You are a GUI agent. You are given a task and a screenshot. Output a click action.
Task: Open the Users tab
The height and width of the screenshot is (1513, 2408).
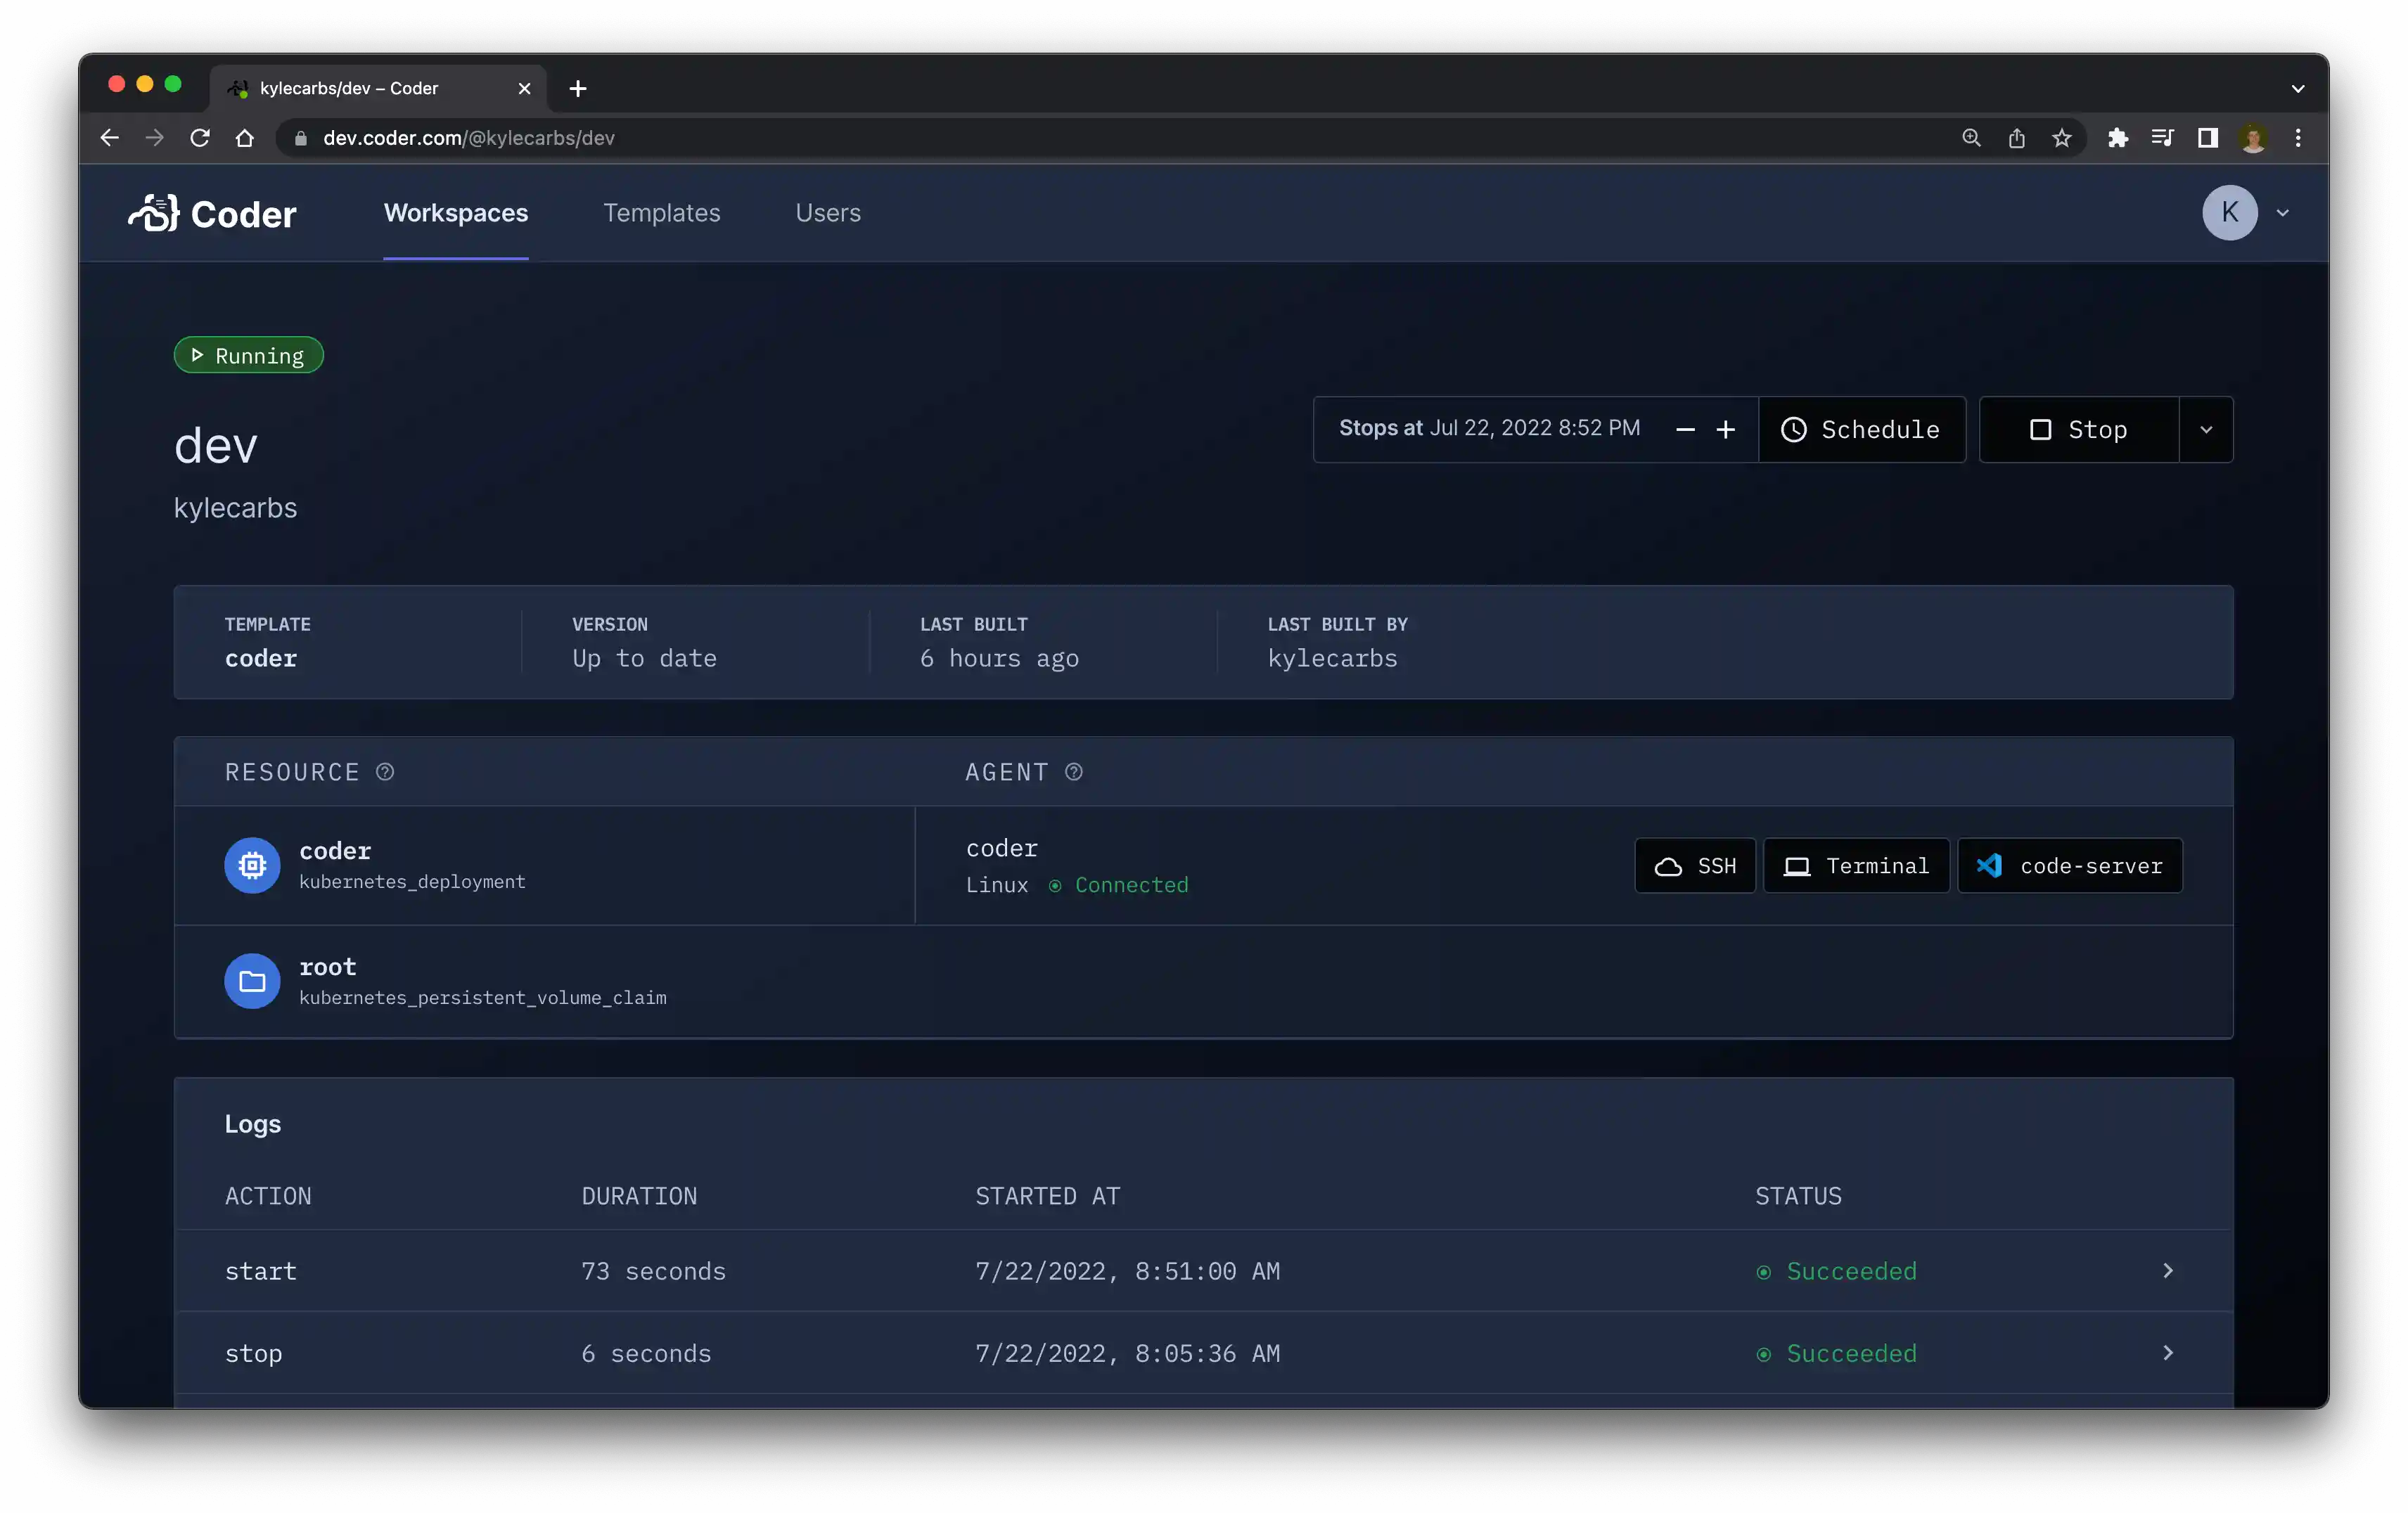click(828, 213)
